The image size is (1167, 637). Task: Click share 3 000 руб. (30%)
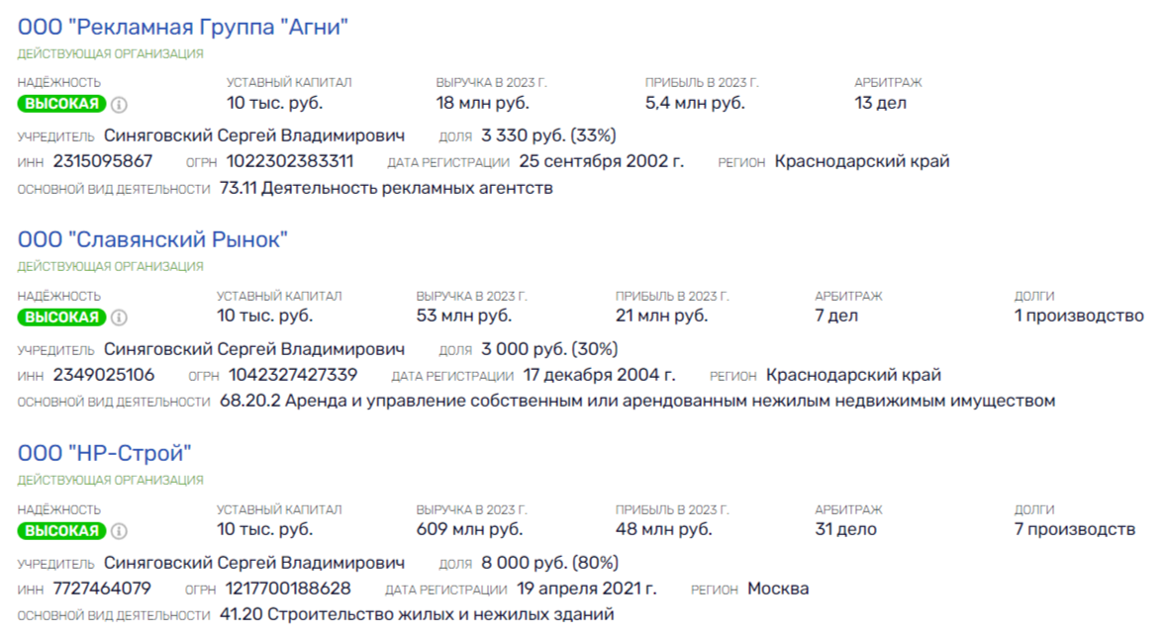pos(549,349)
